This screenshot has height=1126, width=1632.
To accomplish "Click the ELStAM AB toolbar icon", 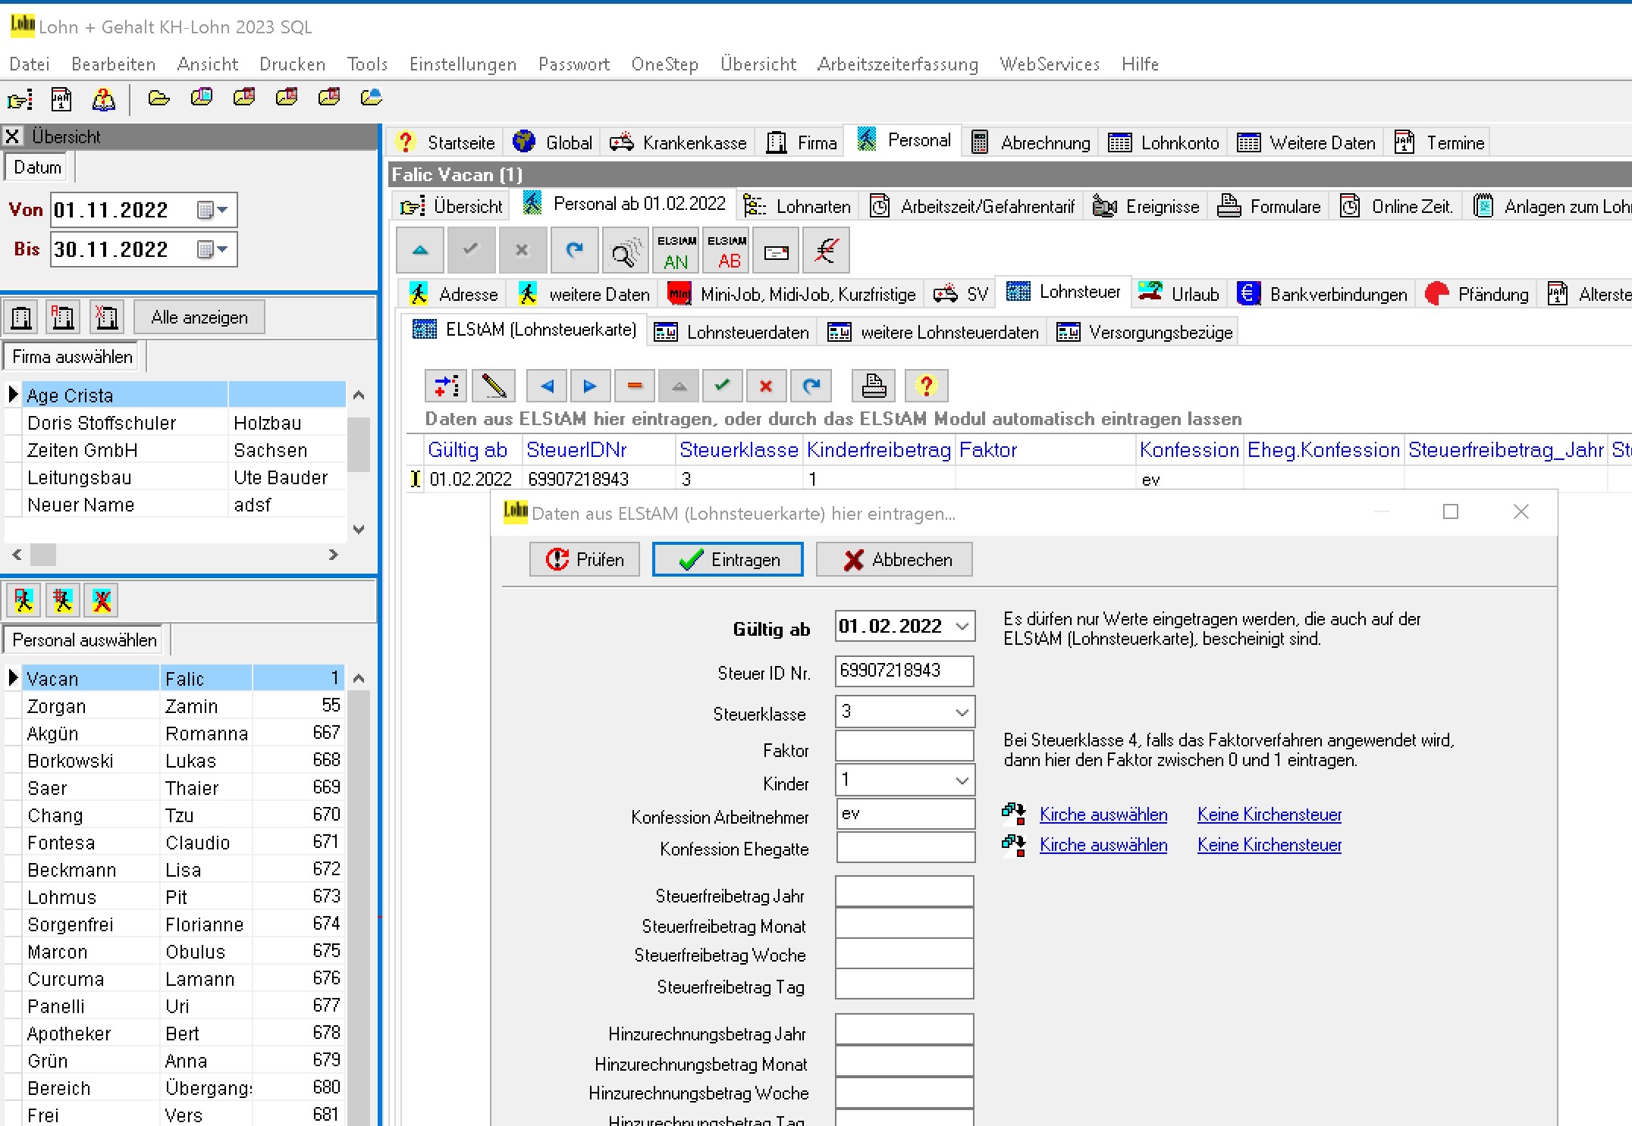I will [727, 251].
